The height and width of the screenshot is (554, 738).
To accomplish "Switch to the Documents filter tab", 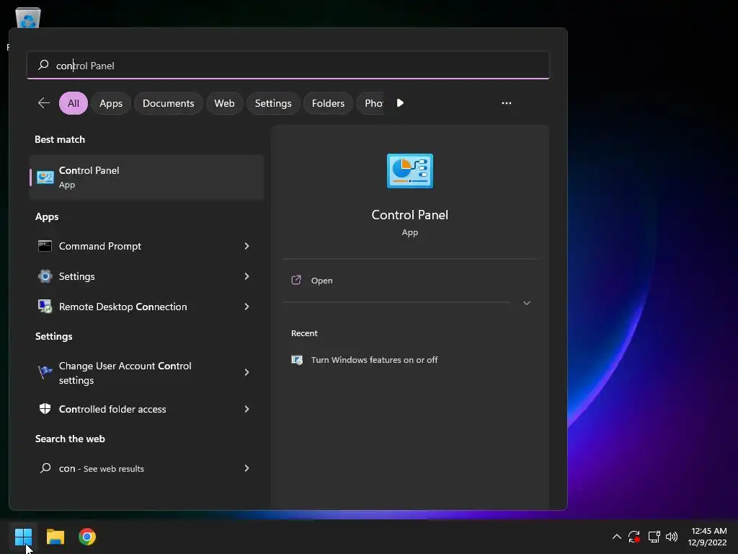I will (x=169, y=103).
